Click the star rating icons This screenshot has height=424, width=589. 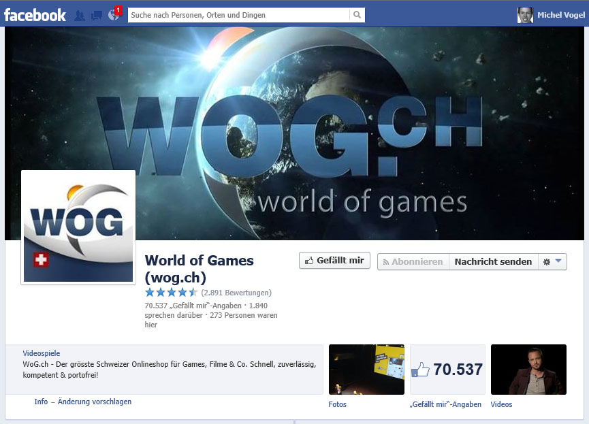[x=171, y=293]
